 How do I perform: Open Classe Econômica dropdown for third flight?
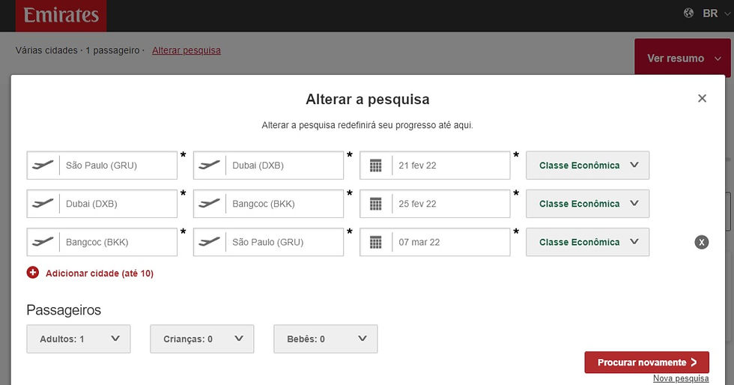tap(587, 242)
